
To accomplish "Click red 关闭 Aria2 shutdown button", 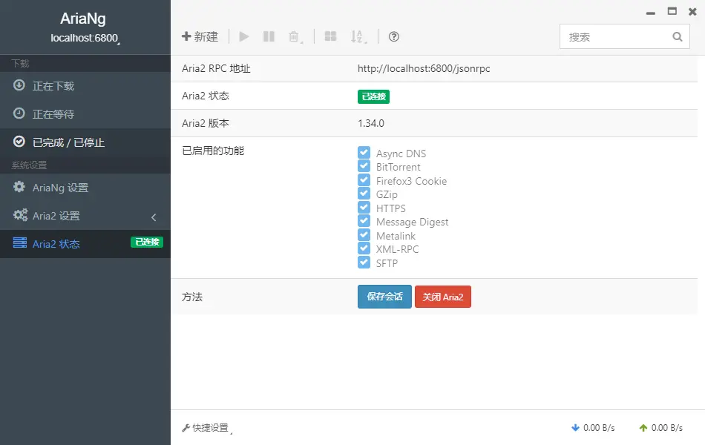I will tap(443, 297).
